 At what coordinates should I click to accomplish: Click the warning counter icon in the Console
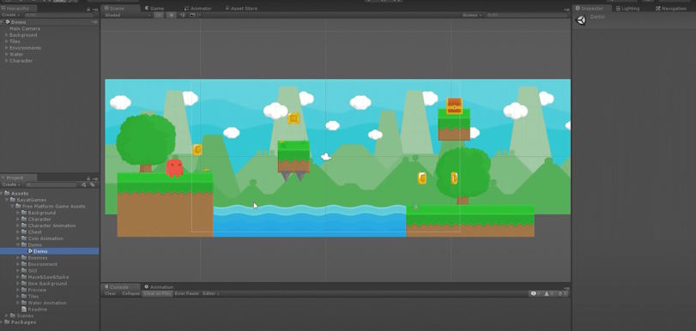pos(548,293)
